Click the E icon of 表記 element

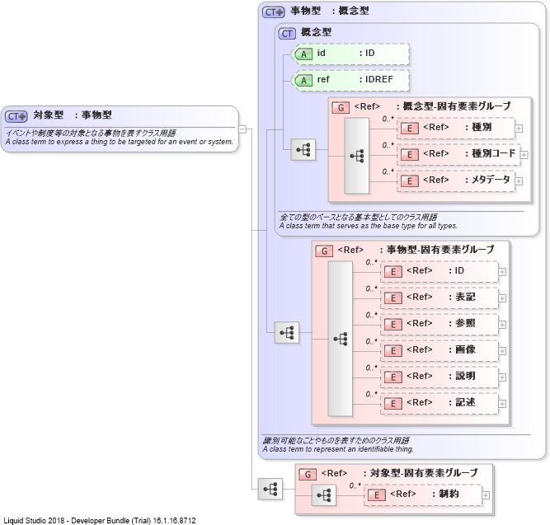tap(393, 298)
